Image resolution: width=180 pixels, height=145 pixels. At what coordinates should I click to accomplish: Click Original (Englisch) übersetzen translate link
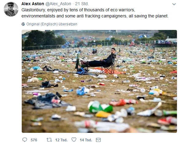(52, 24)
